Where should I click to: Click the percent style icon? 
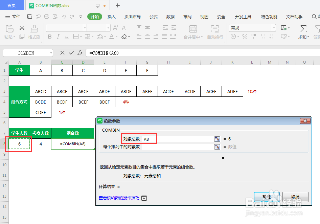coord(245,37)
